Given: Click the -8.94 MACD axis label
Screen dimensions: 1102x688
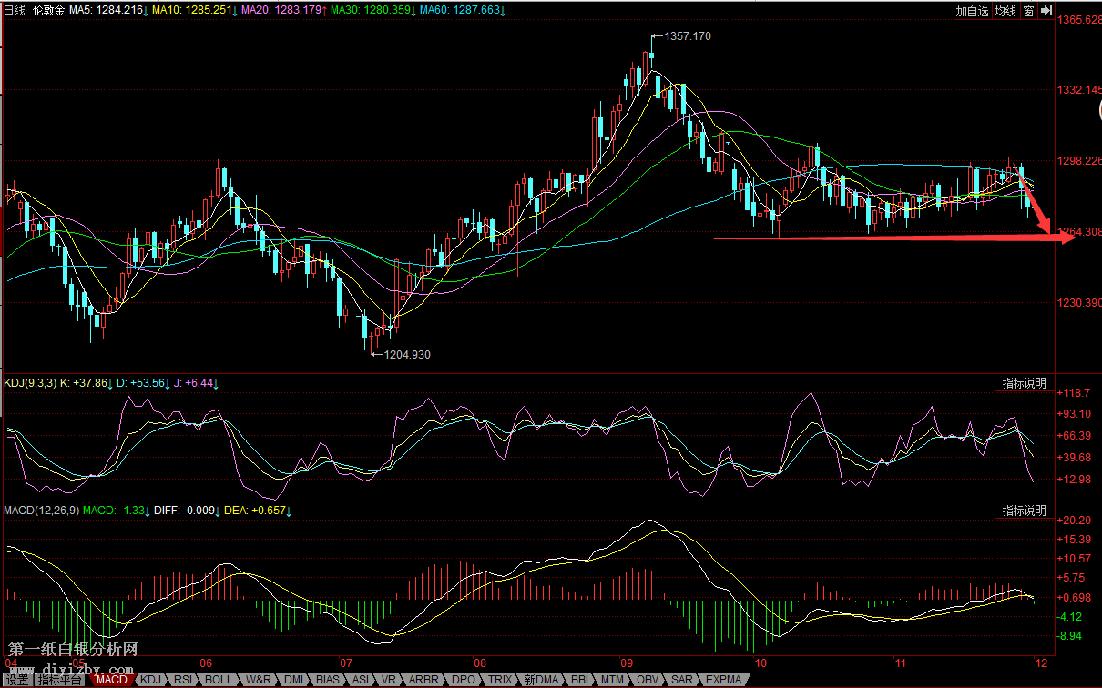Looking at the screenshot, I should click(1071, 635).
